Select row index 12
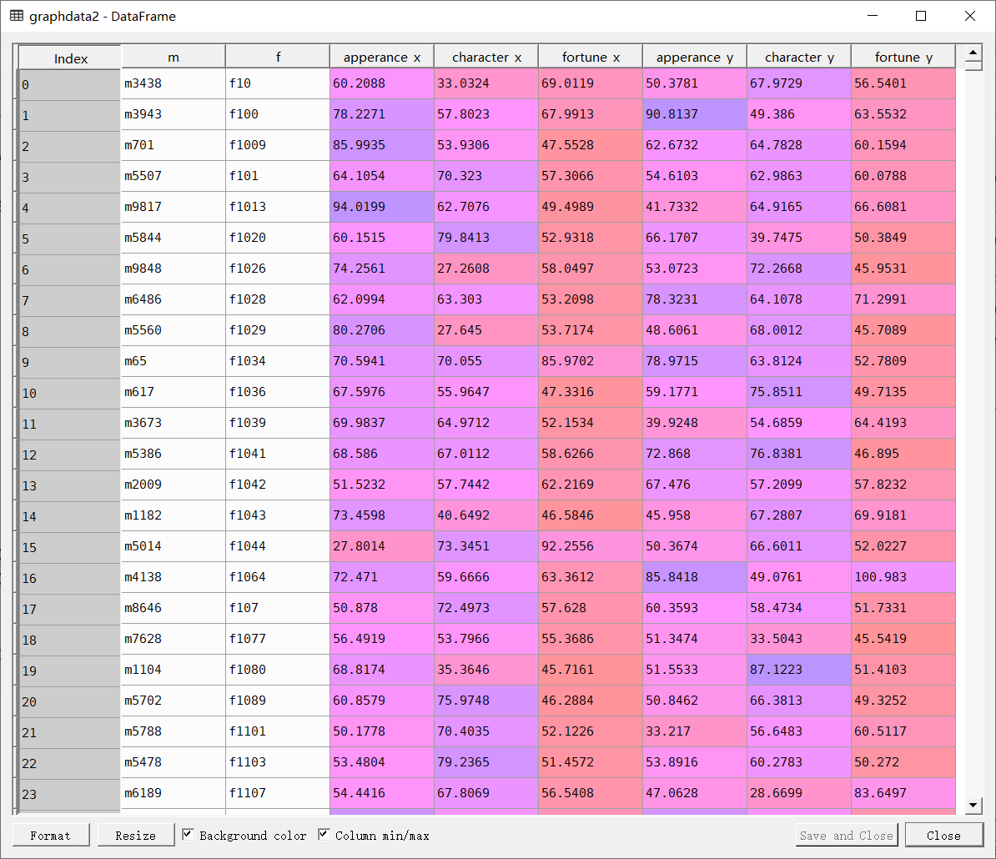The height and width of the screenshot is (859, 996). pos(70,455)
